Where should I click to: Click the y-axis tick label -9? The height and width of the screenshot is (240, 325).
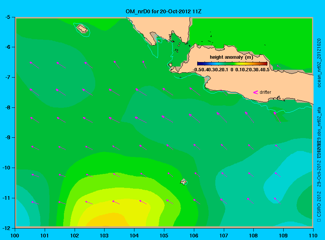(x=7, y=137)
